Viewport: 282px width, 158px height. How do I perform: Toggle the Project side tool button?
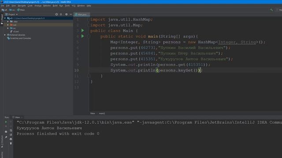[x=2, y=19]
